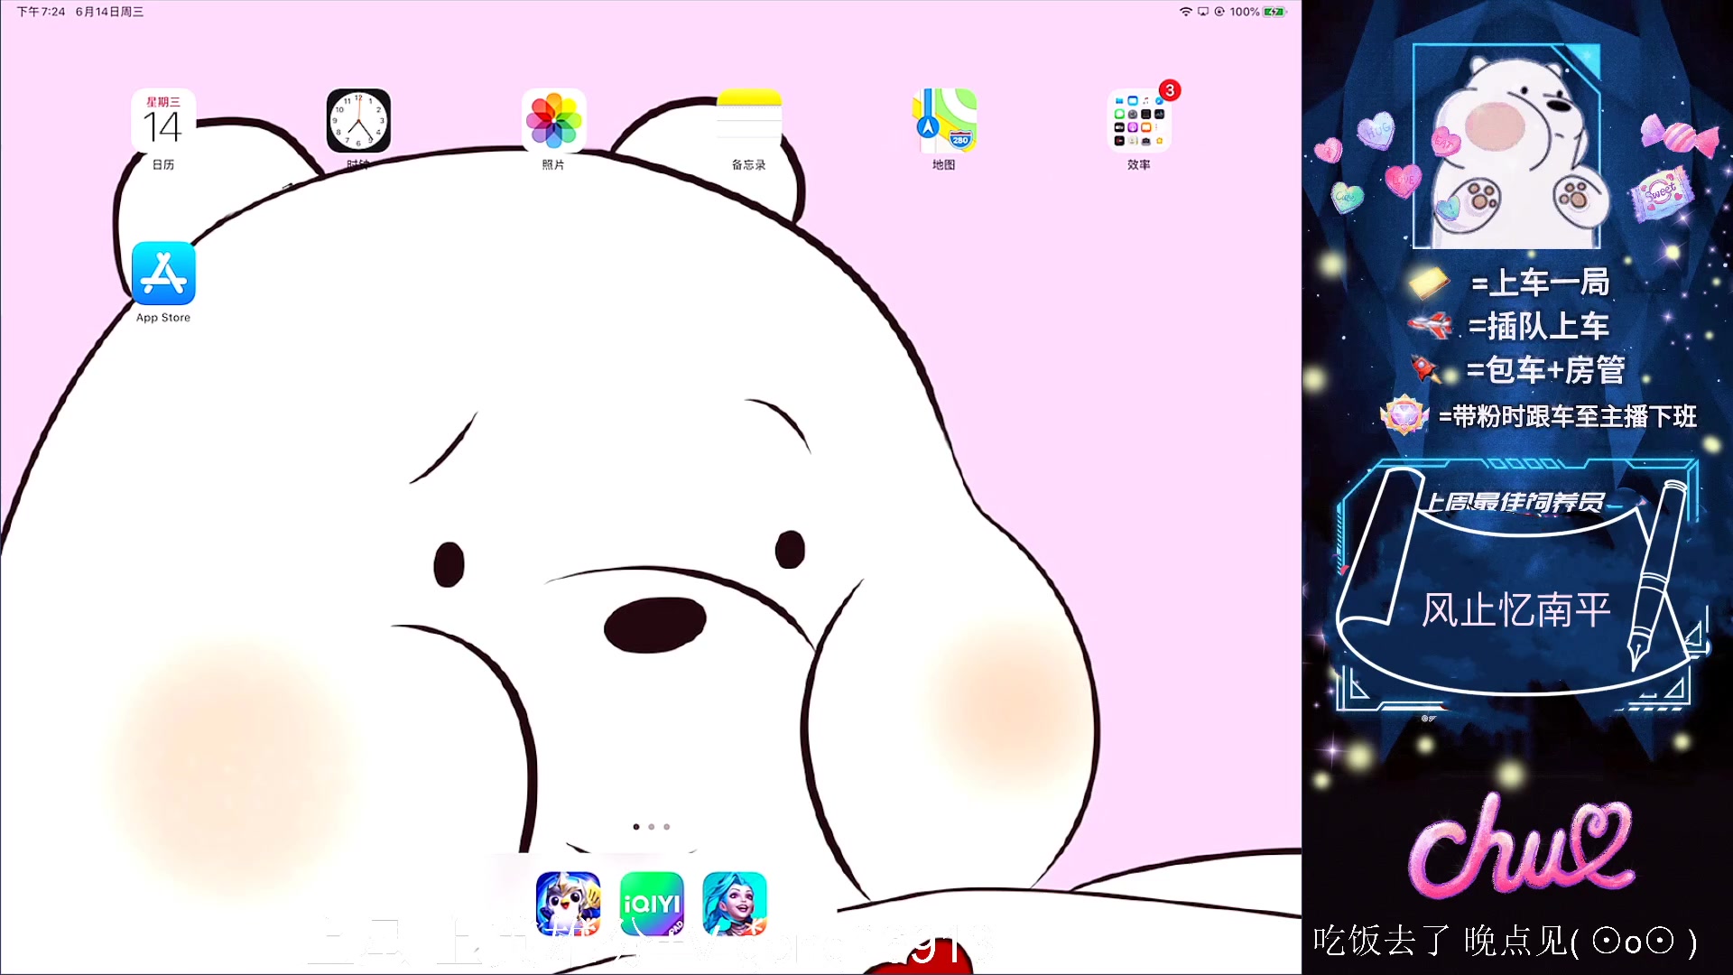Tap the Wi-Fi status icon
The height and width of the screenshot is (975, 1733).
click(x=1185, y=12)
